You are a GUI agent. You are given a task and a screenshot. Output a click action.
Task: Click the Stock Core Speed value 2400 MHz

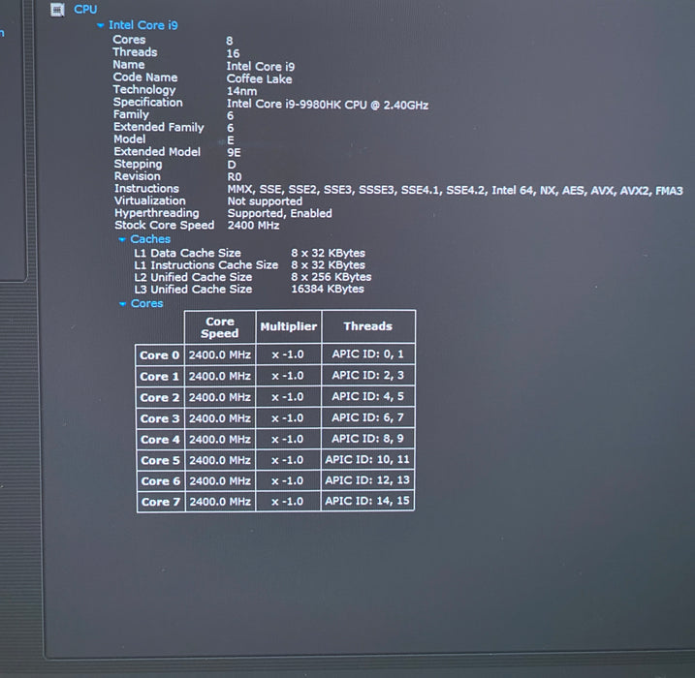253,226
